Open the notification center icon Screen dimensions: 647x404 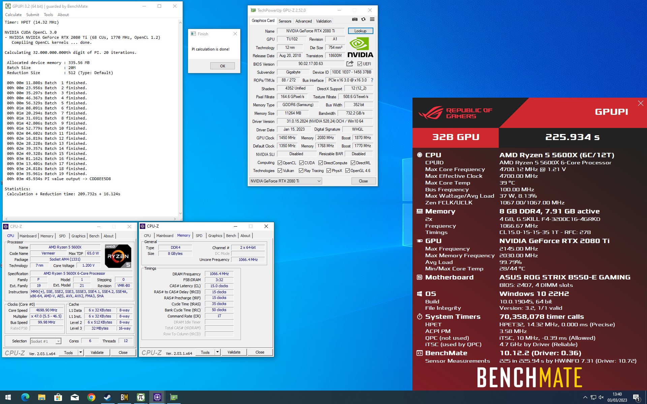(x=636, y=398)
